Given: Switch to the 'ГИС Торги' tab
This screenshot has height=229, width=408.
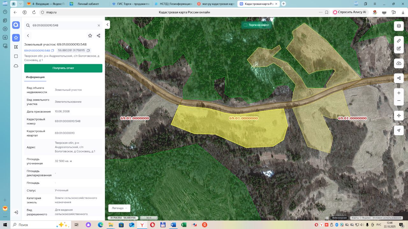Looking at the screenshot, I should [x=131, y=4].
